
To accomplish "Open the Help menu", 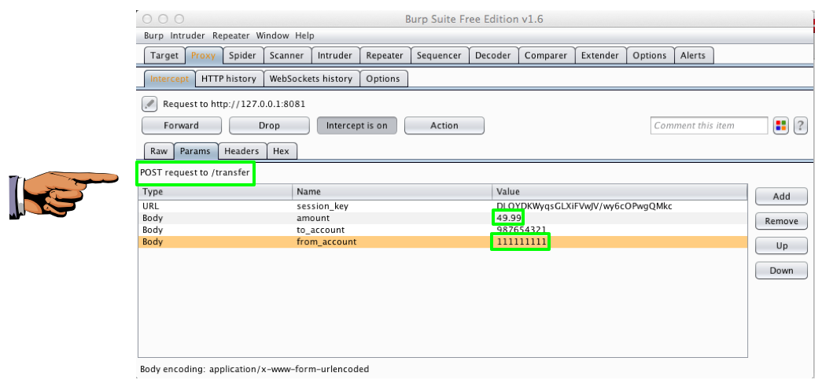I will [x=304, y=35].
